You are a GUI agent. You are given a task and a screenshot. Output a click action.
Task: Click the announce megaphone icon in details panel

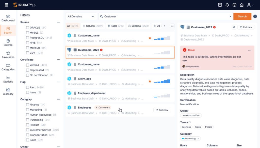coord(234,27)
